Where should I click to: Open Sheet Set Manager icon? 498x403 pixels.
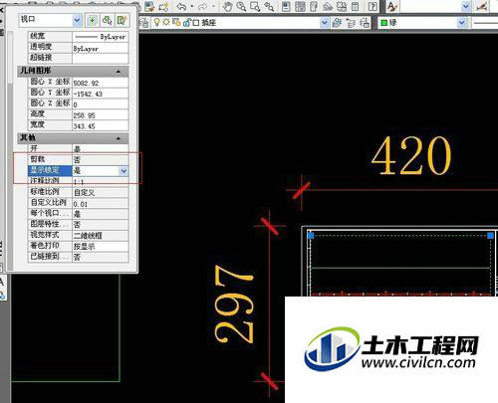pyautogui.click(x=328, y=7)
